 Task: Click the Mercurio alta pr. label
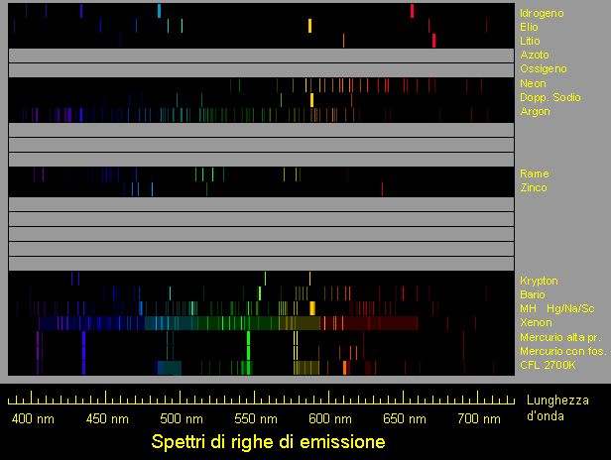pos(560,337)
